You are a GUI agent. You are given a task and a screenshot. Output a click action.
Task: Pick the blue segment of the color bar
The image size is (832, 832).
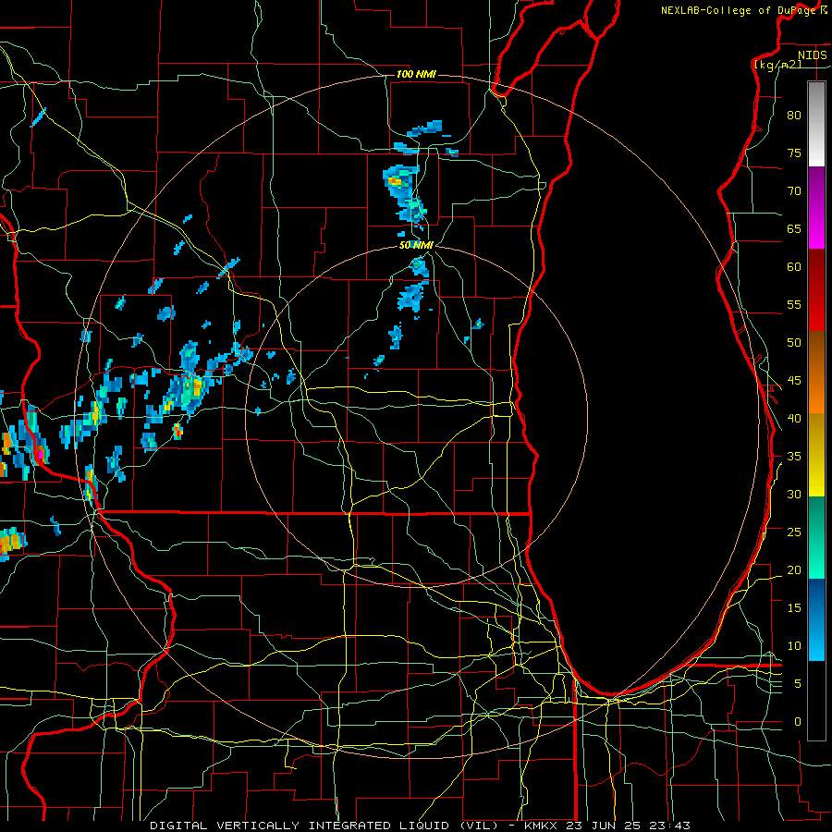(x=816, y=619)
